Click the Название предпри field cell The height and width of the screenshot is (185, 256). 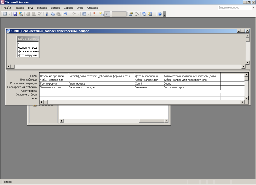[x=54, y=76]
